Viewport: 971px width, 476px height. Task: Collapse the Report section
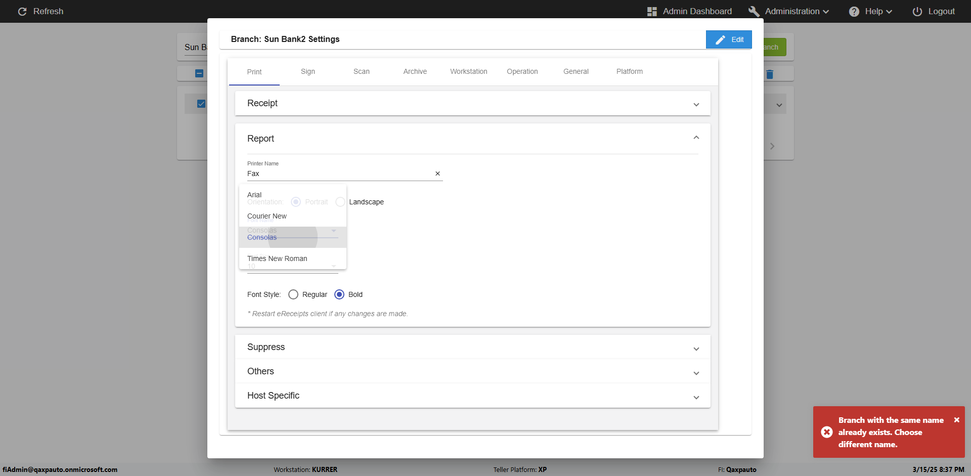tap(696, 138)
